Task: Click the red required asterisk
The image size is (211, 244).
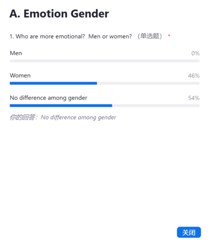Action: pyautogui.click(x=169, y=35)
